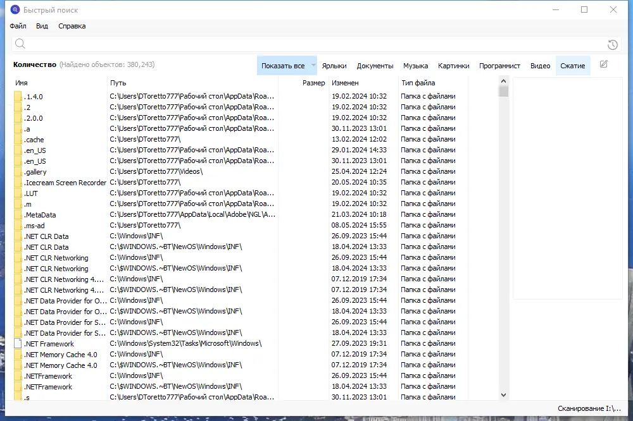633x421 pixels.
Task: Click the Найдено объектов: 380,243 count
Action: coord(107,64)
